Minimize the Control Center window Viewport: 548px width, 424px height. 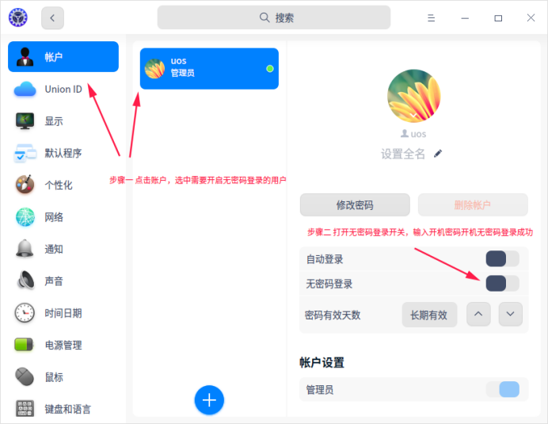tap(465, 18)
